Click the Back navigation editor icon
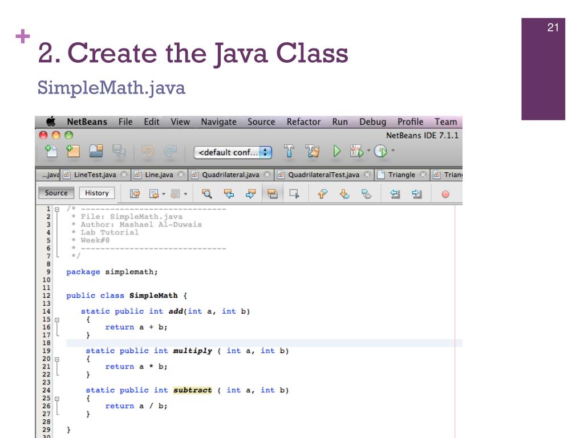584x438 pixels. [154, 194]
